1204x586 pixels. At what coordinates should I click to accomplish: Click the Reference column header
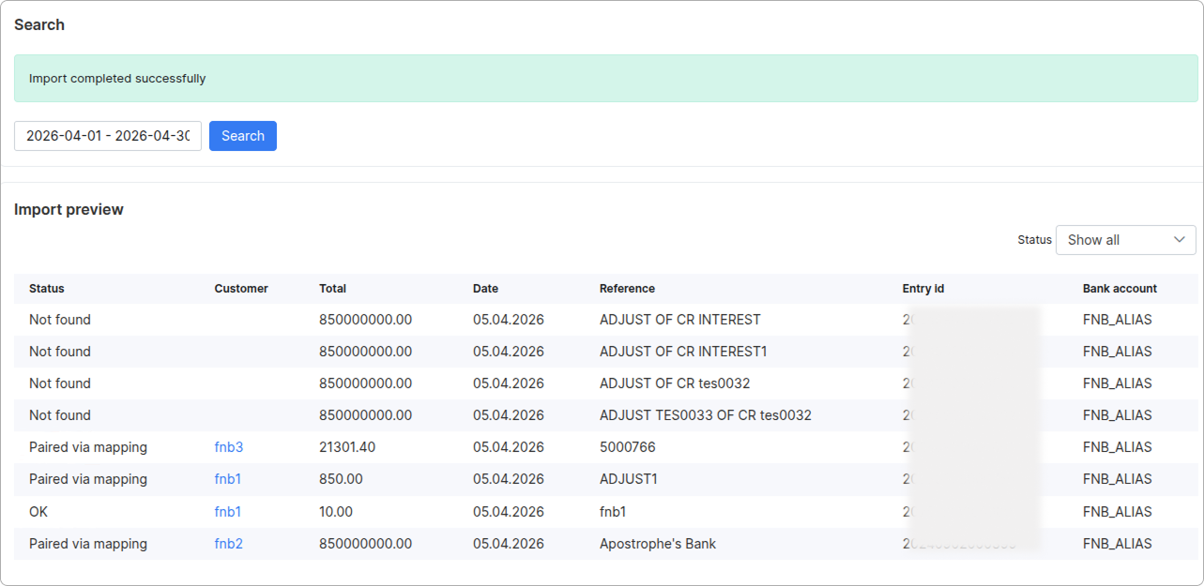627,289
